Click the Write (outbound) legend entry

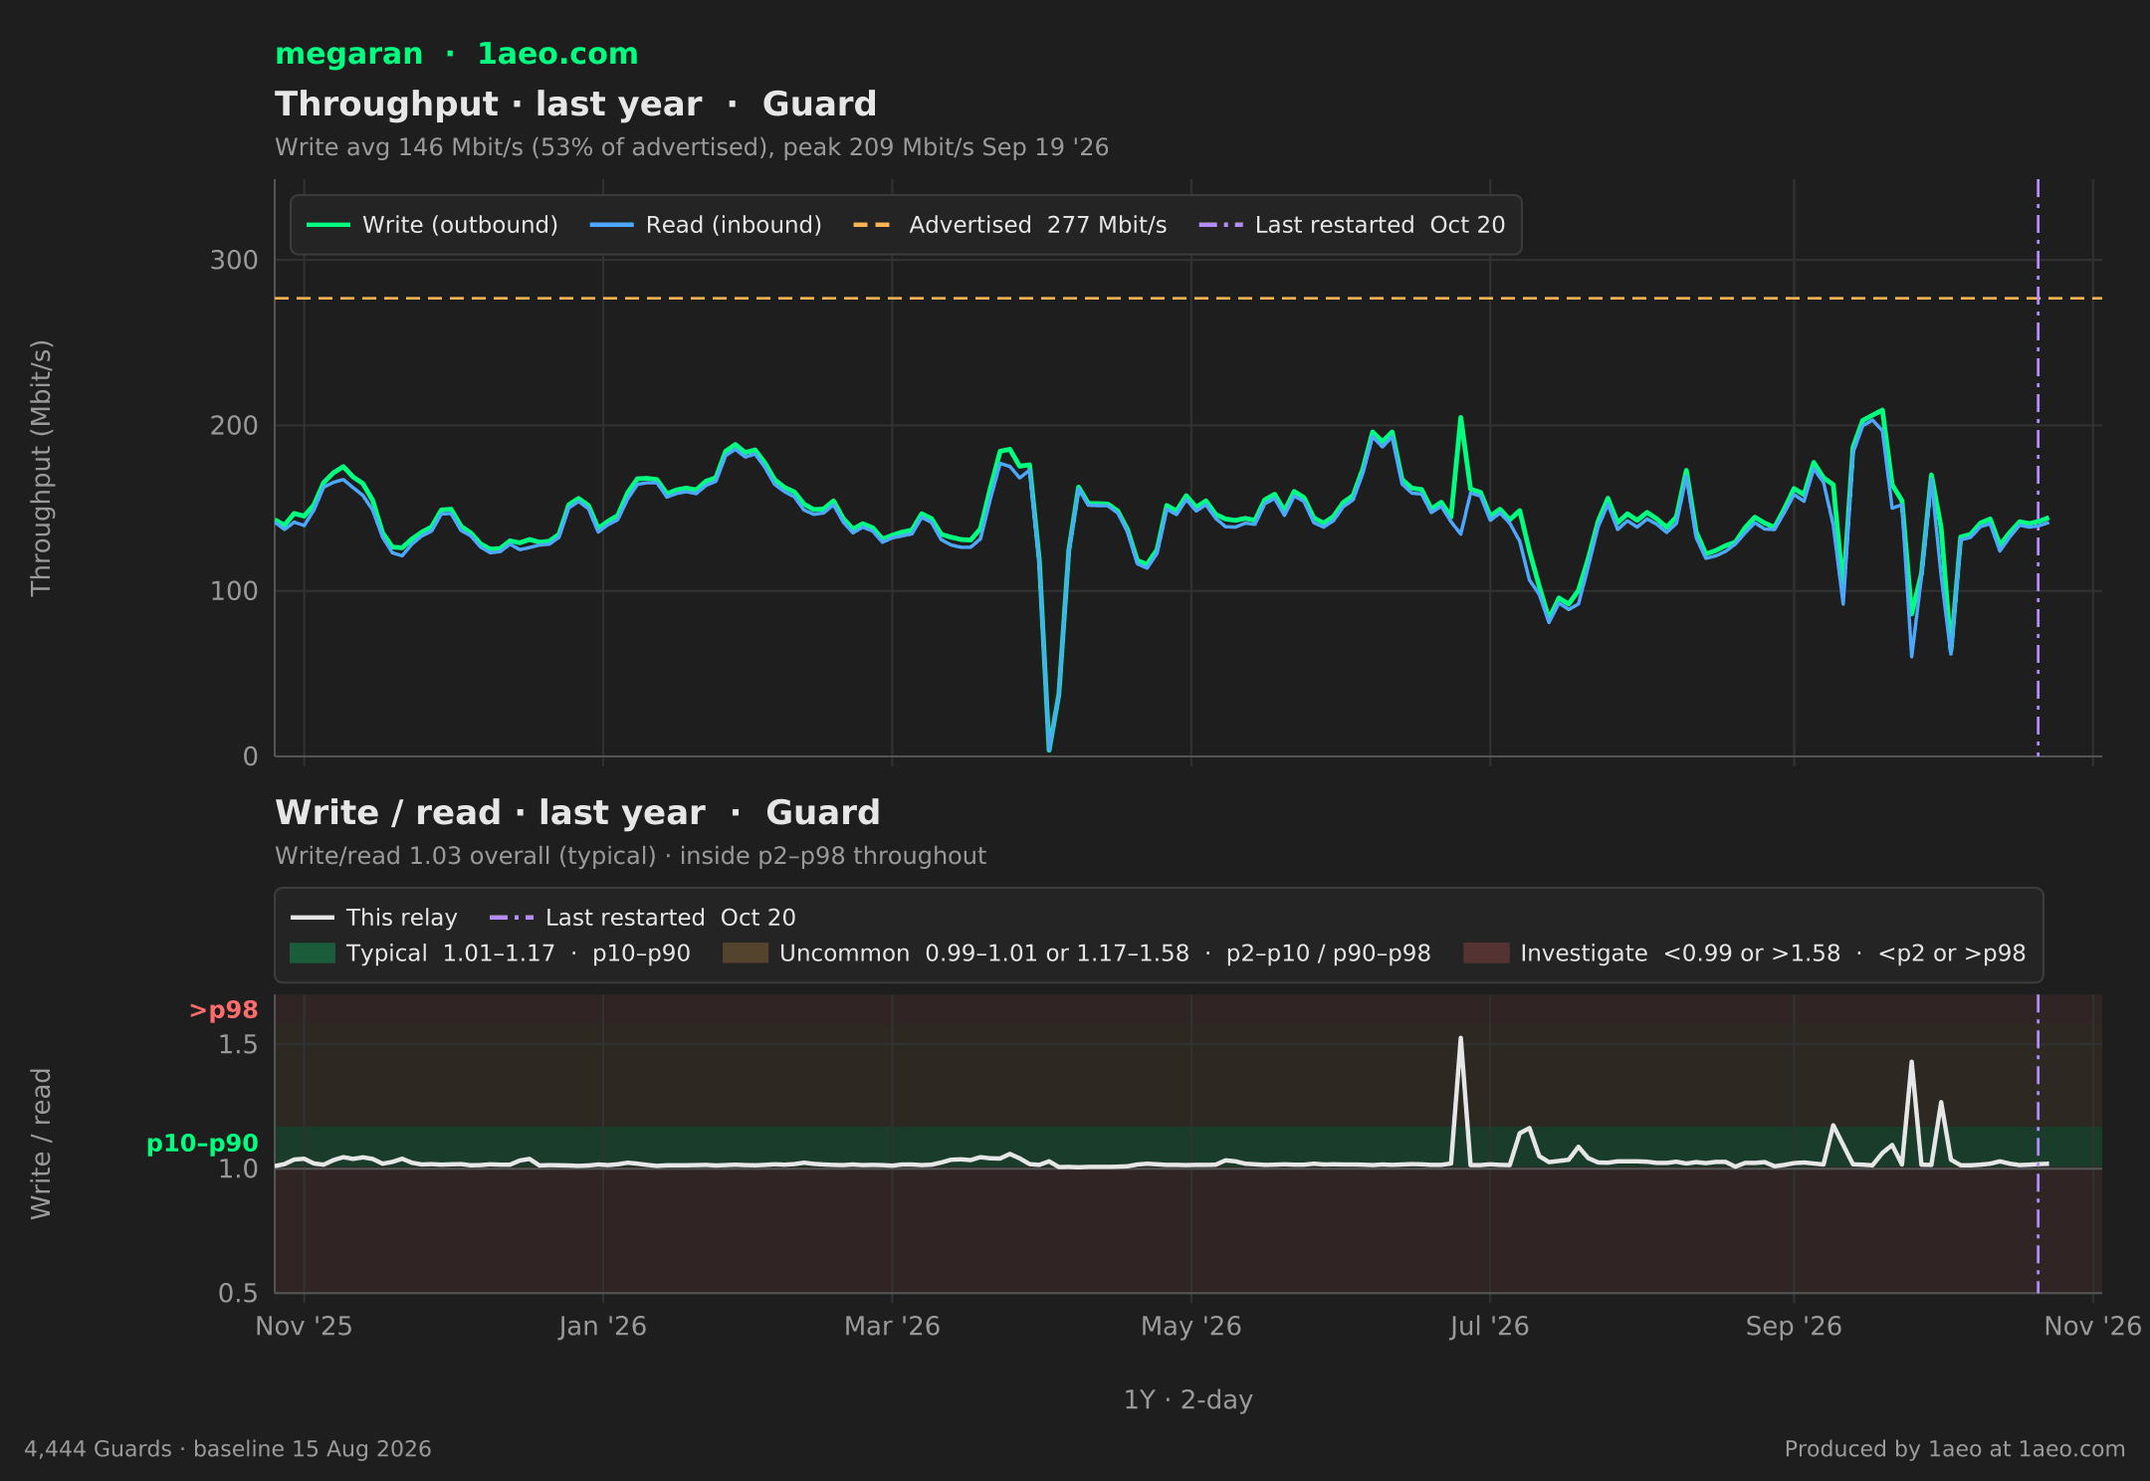click(432, 225)
